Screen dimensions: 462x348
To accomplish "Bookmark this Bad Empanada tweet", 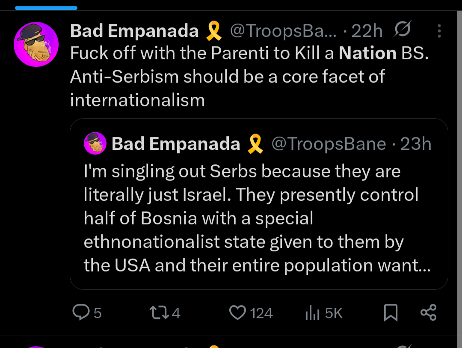I will [x=391, y=313].
